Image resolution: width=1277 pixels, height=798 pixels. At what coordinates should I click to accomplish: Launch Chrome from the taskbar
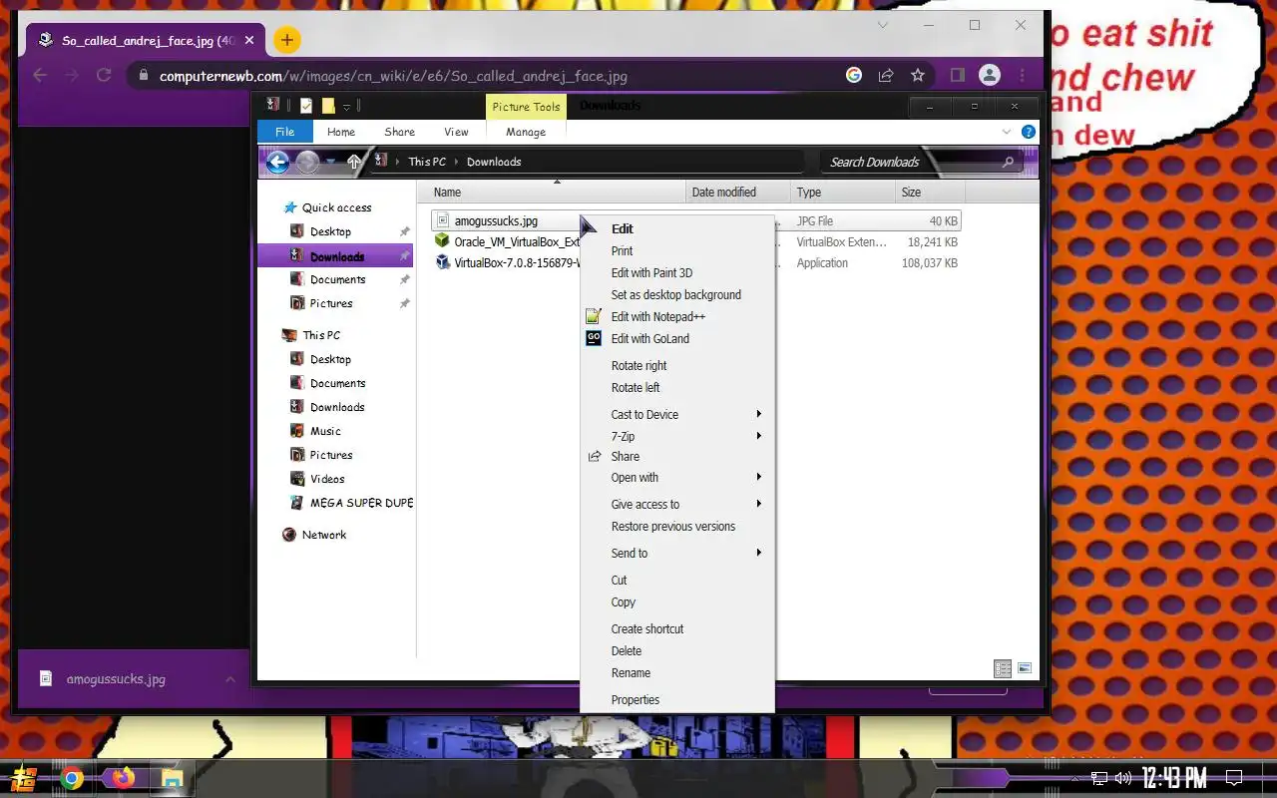(72, 778)
